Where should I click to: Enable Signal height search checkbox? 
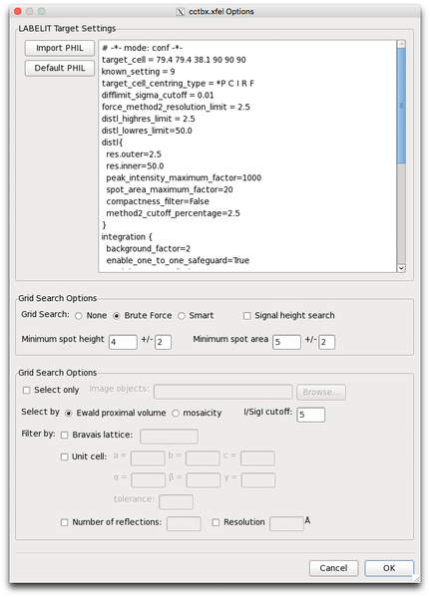coord(247,316)
